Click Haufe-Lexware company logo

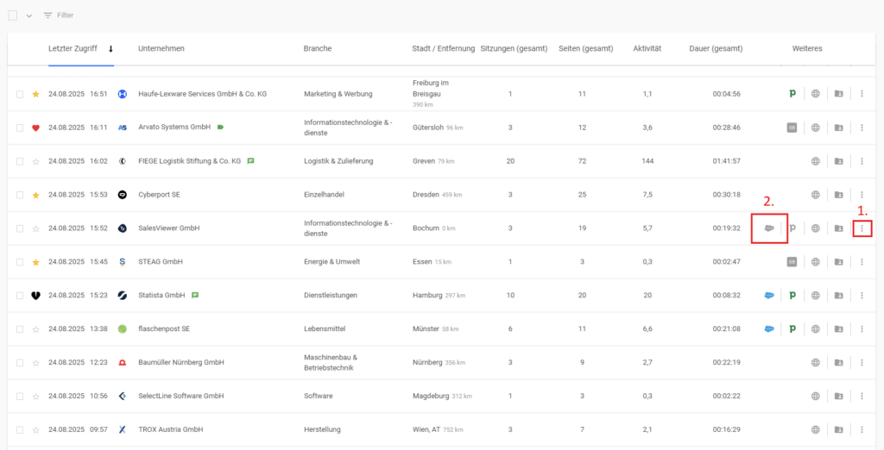[x=123, y=94]
